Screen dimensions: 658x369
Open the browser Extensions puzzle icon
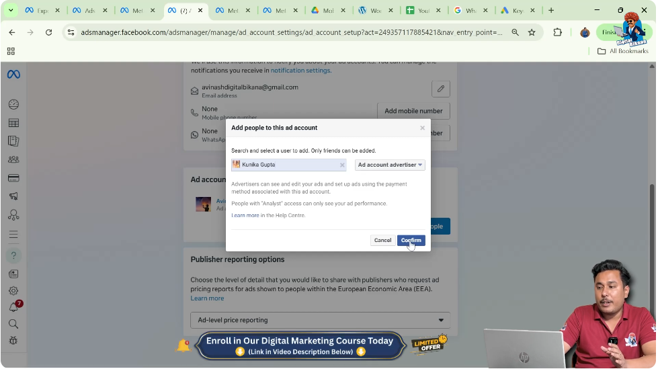[557, 32]
